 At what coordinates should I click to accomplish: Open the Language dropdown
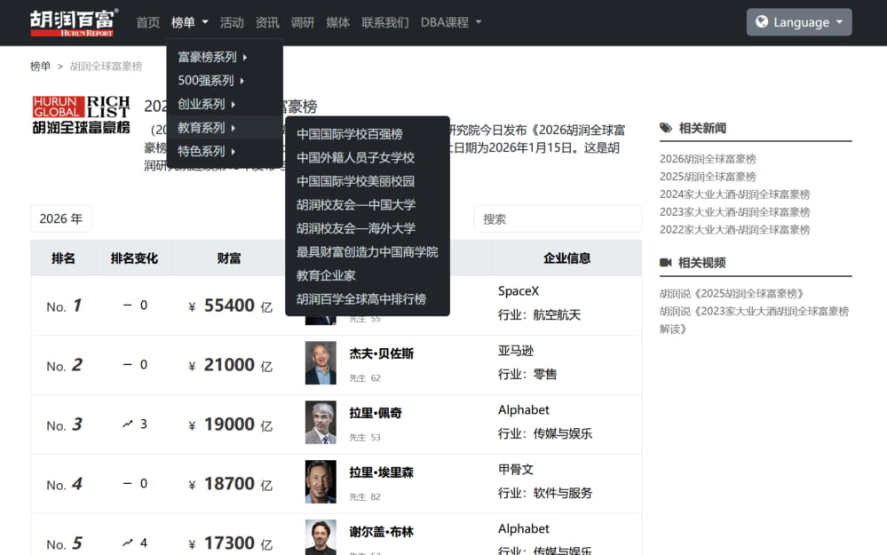(x=799, y=22)
